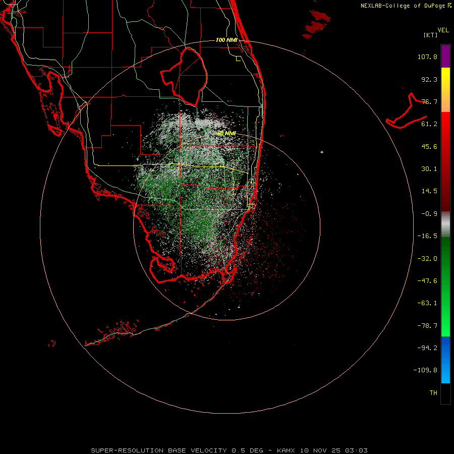Select the 45.6 scale label
Screen dimensions: 454x454
pyautogui.click(x=429, y=146)
